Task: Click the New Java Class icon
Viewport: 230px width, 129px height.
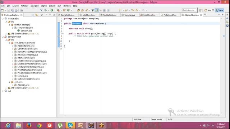Action: tap(68, 10)
